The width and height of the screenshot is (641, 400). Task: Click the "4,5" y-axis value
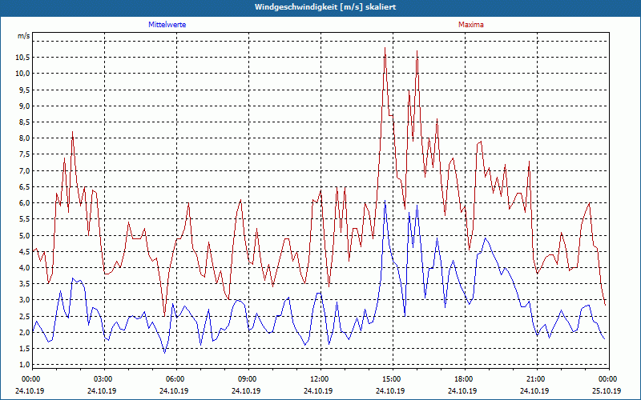24,251
